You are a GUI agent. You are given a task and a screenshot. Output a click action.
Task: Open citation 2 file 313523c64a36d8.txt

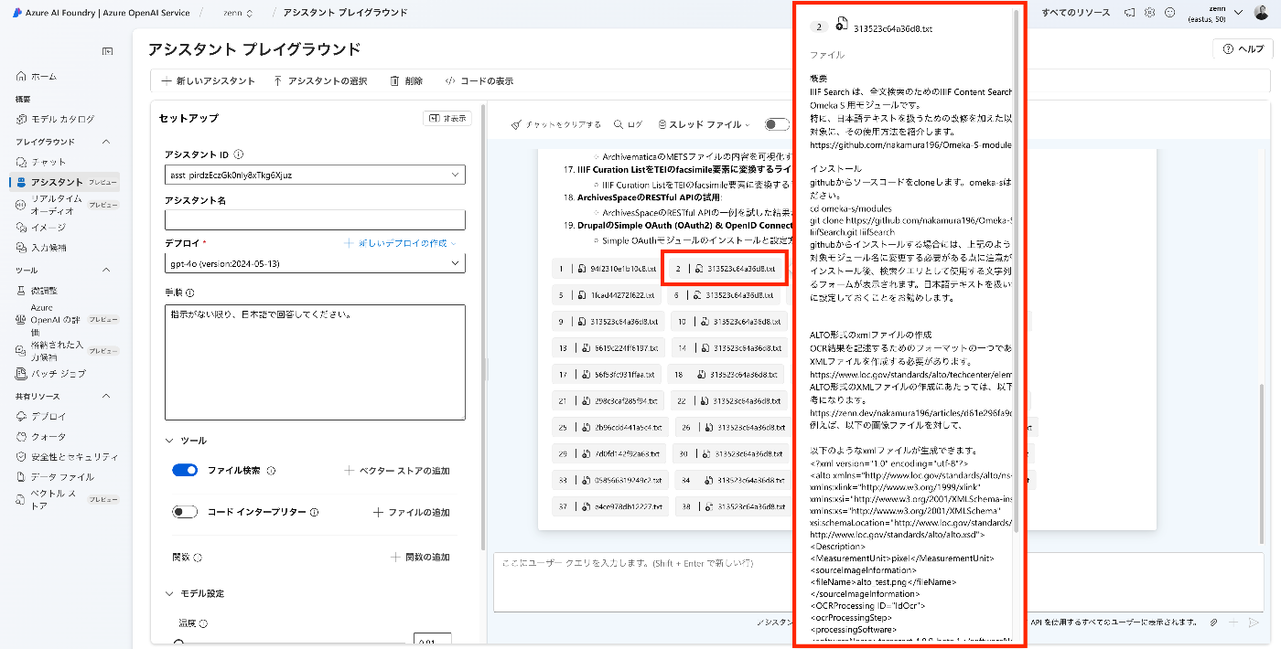727,269
